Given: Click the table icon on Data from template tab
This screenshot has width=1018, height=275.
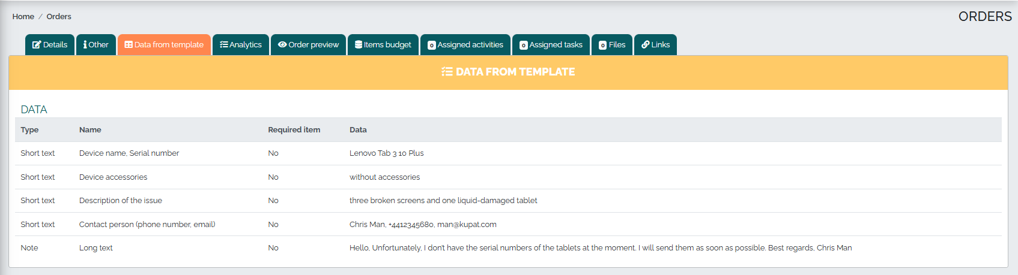Looking at the screenshot, I should 129,45.
